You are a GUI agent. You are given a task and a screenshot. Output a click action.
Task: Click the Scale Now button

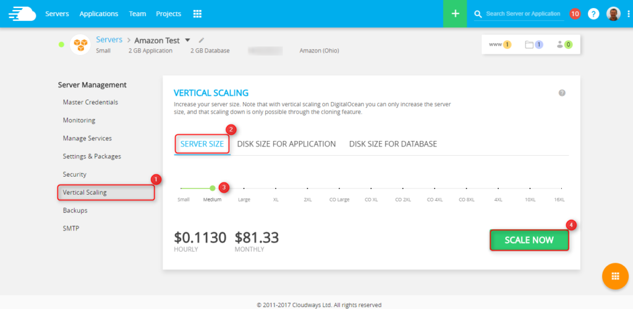tap(529, 240)
